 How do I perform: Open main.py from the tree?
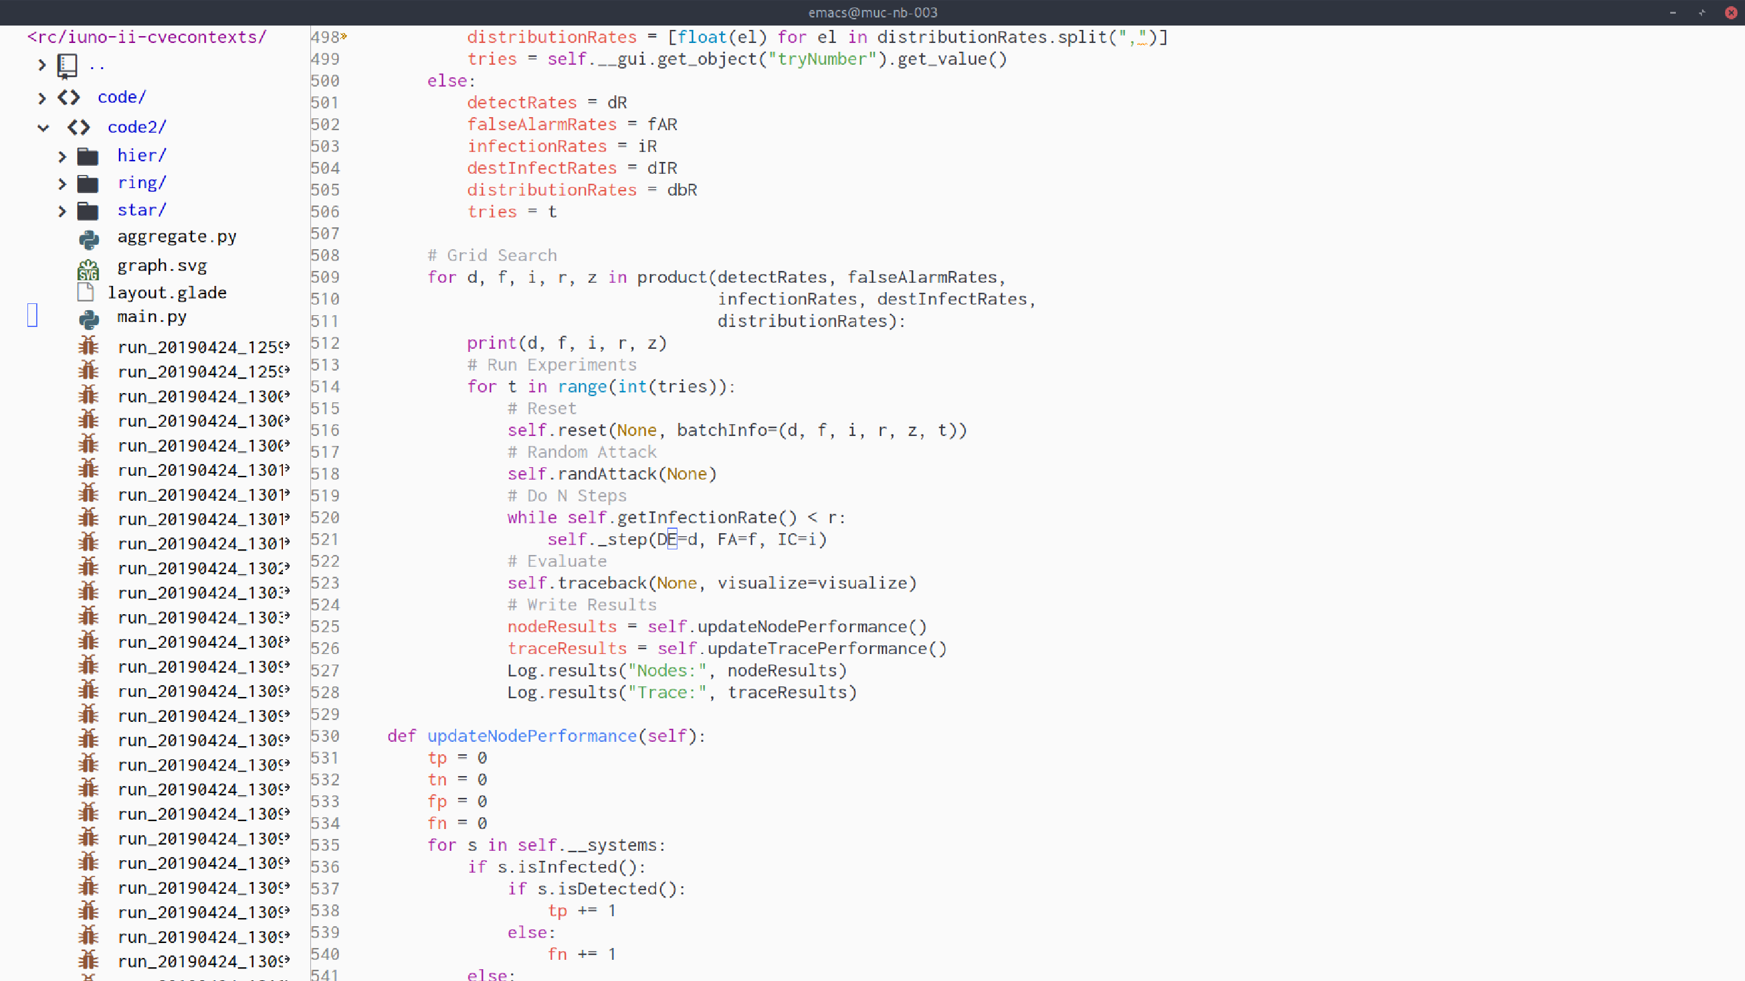pos(151,318)
